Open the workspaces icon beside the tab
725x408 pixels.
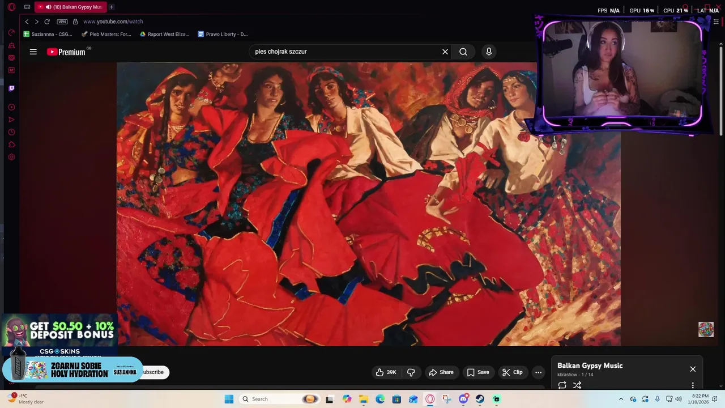point(27,7)
